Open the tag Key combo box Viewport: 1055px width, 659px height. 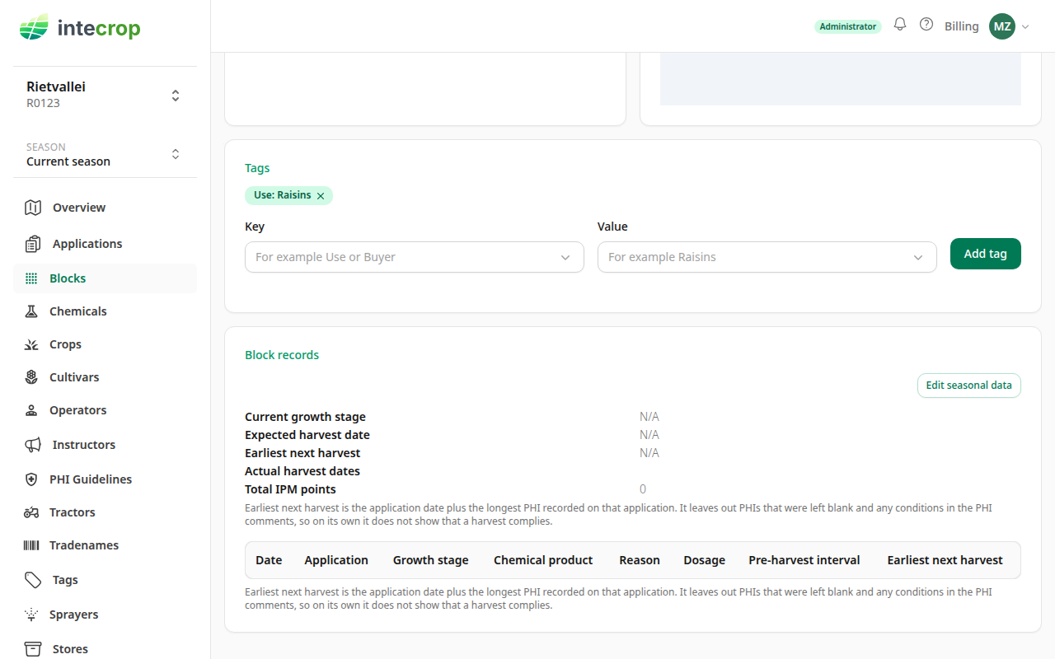tap(415, 257)
